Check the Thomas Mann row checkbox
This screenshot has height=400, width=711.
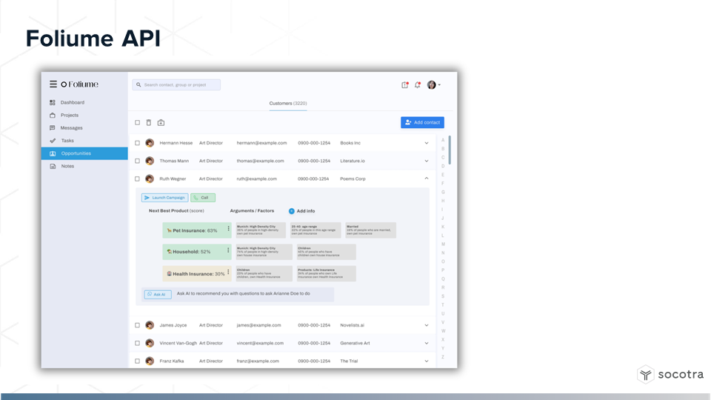138,161
